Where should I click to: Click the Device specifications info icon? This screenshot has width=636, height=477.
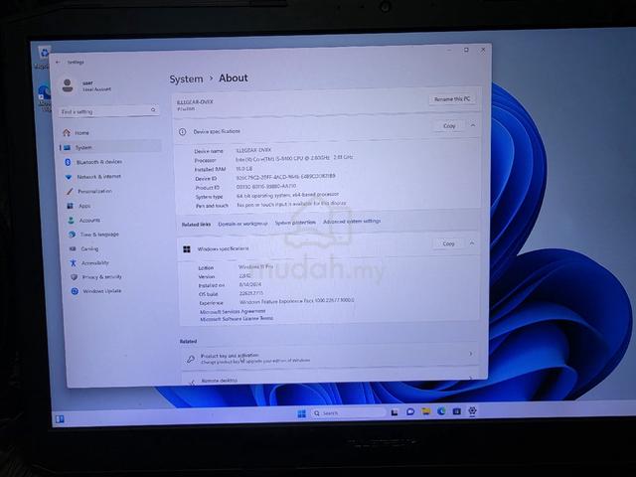(x=183, y=132)
